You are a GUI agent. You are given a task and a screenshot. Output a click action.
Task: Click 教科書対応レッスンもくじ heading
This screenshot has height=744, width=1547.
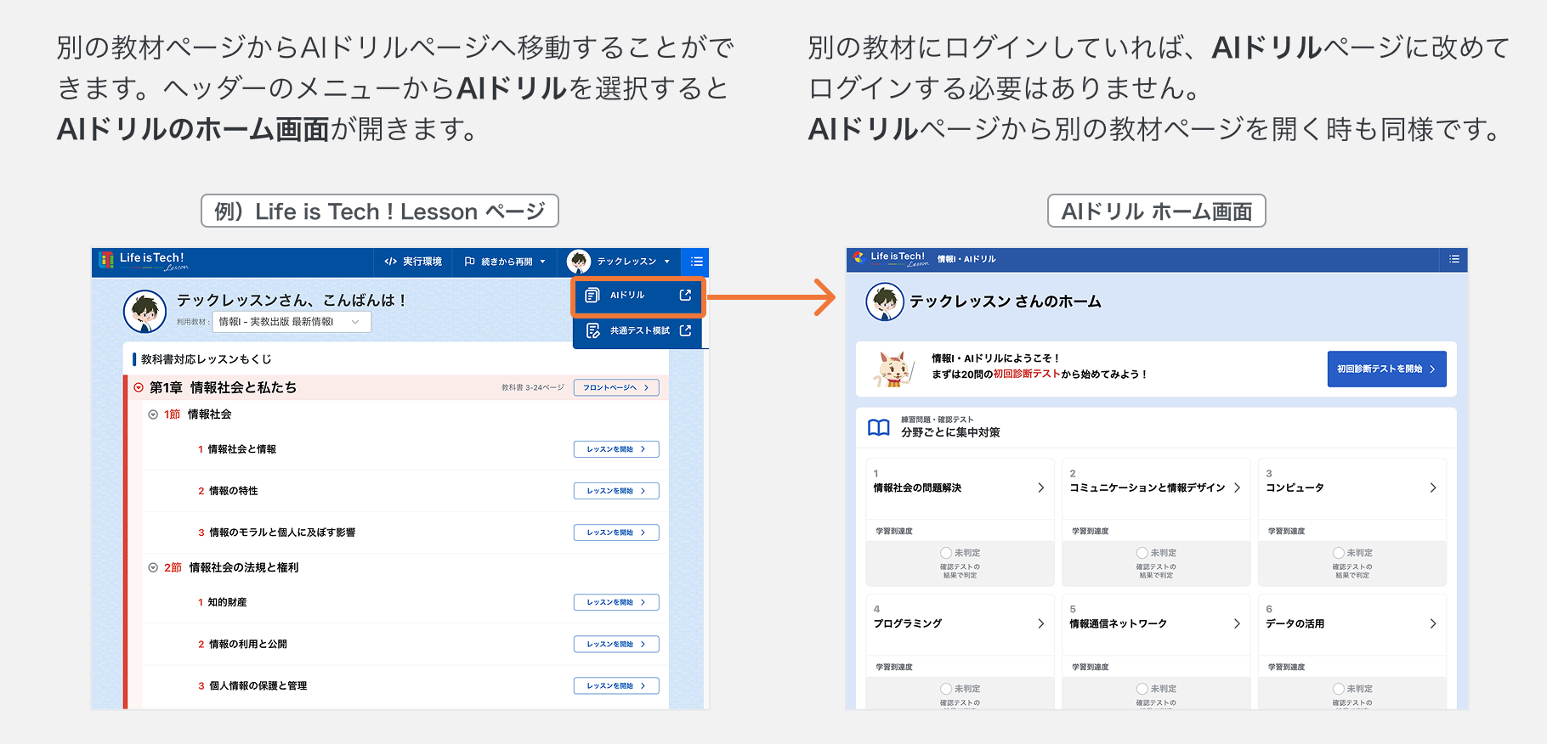coord(207,359)
